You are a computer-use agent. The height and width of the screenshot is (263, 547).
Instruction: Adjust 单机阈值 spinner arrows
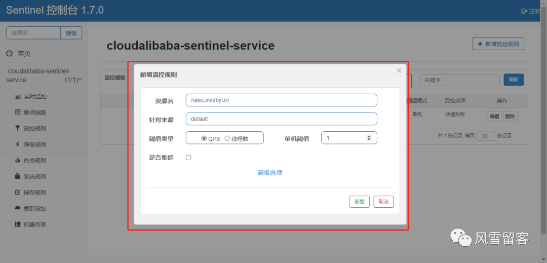pos(369,138)
